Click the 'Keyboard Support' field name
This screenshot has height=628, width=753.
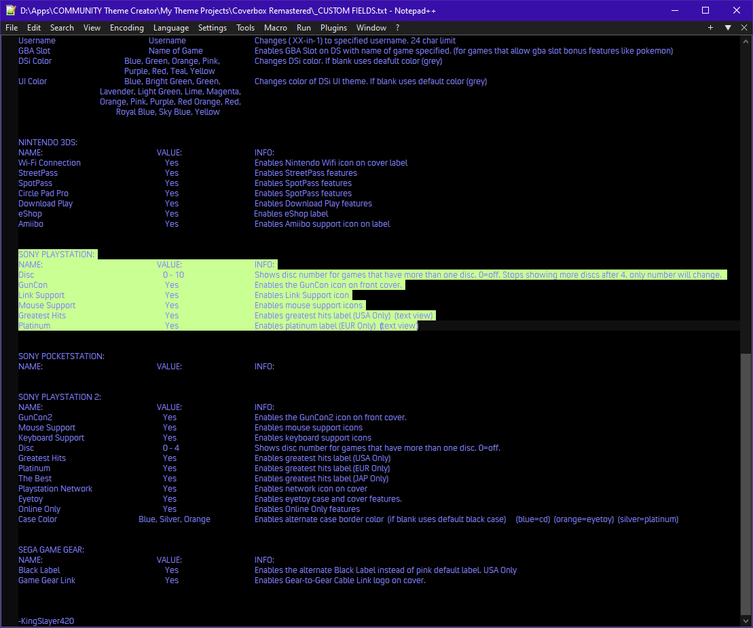pyautogui.click(x=52, y=438)
